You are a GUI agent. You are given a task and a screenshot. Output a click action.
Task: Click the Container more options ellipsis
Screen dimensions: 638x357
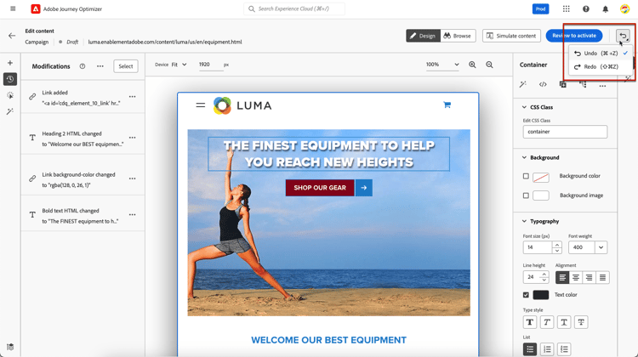[x=602, y=86]
